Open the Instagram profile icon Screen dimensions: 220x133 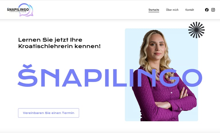click(x=213, y=10)
